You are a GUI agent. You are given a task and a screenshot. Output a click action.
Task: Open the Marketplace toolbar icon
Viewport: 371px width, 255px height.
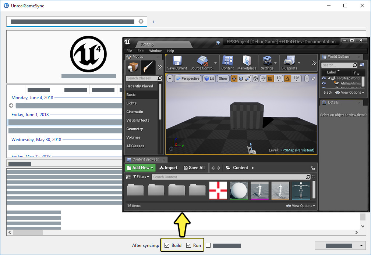[247, 61]
